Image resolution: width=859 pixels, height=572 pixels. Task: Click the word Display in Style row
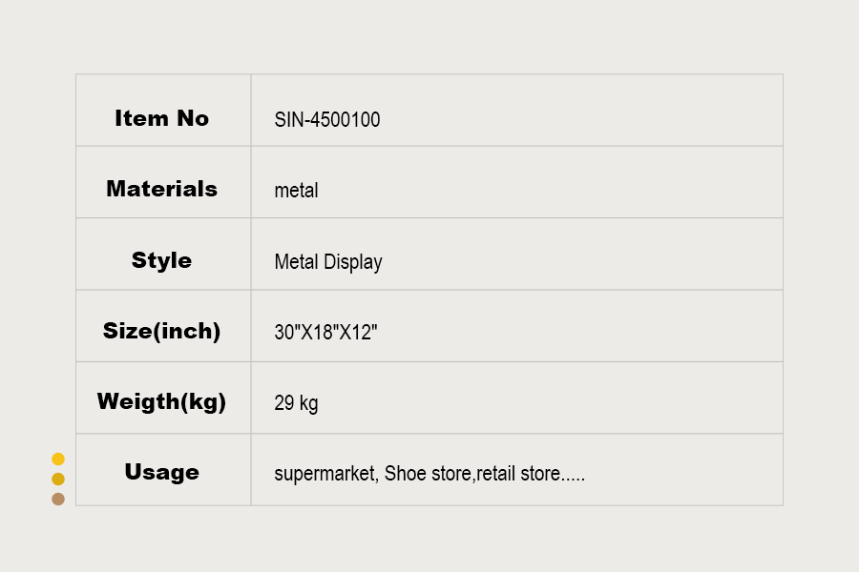pos(353,262)
